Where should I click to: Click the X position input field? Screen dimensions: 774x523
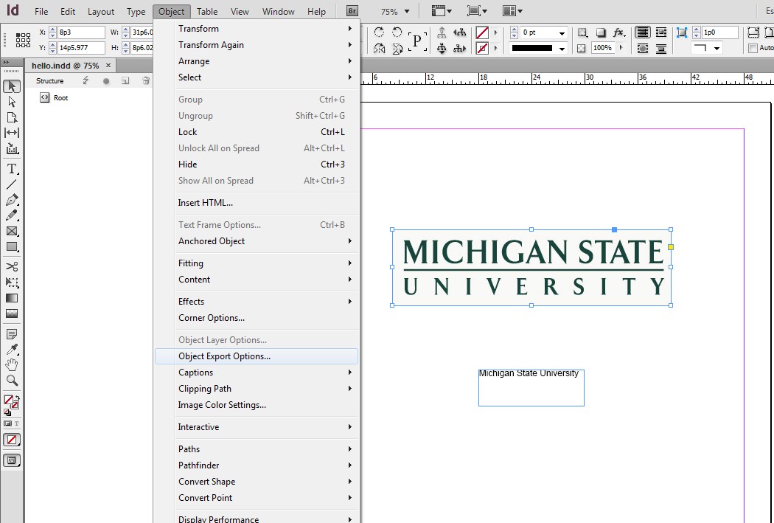click(81, 32)
